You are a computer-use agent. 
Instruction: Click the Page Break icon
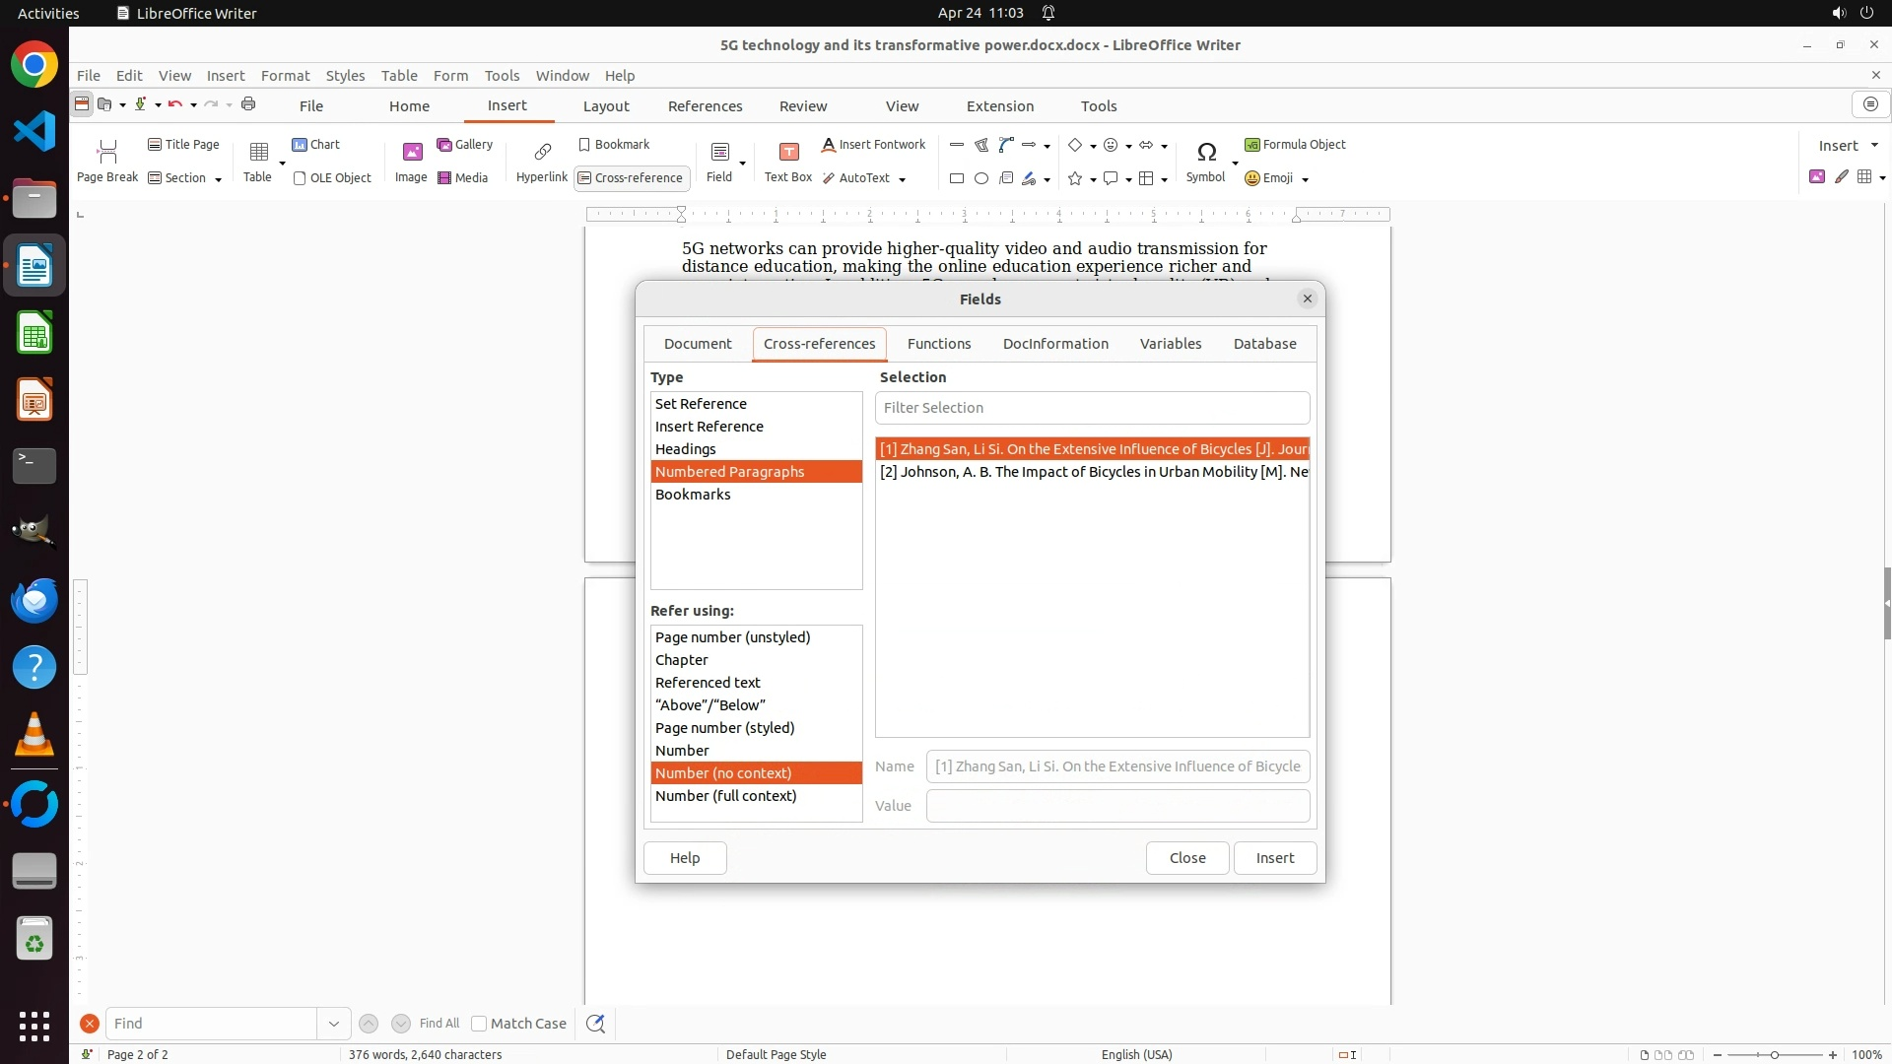pyautogui.click(x=107, y=153)
